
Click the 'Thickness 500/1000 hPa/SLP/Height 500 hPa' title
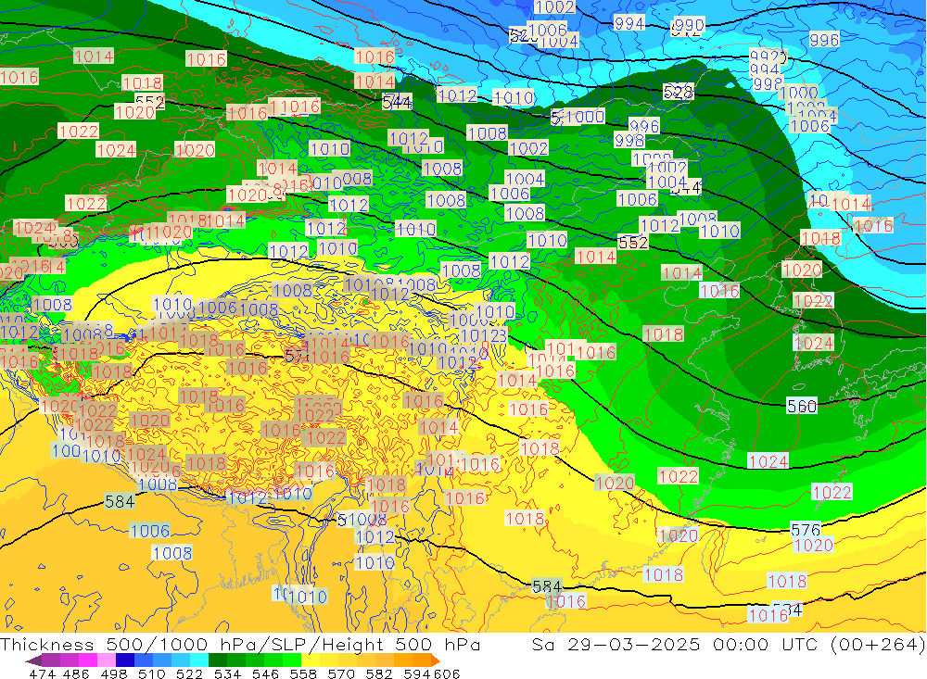pos(240,644)
